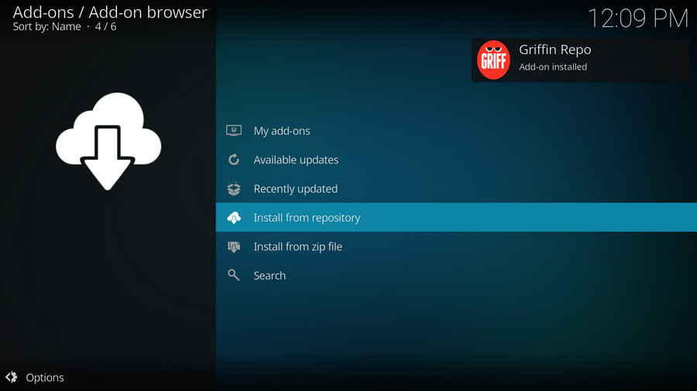Screen dimensions: 697x391
Task: Click the zip file icon
Action: click(234, 246)
